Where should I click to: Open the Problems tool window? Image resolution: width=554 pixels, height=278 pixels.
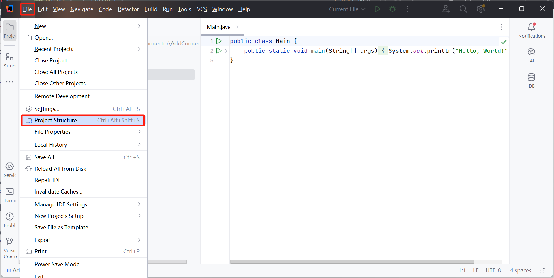pyautogui.click(x=10, y=217)
